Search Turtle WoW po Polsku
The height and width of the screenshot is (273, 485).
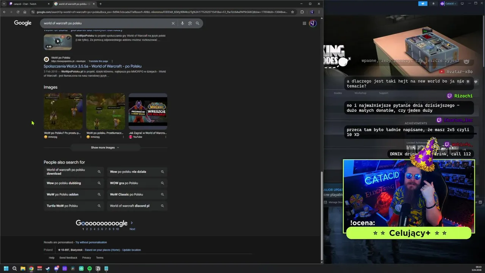tap(74, 206)
